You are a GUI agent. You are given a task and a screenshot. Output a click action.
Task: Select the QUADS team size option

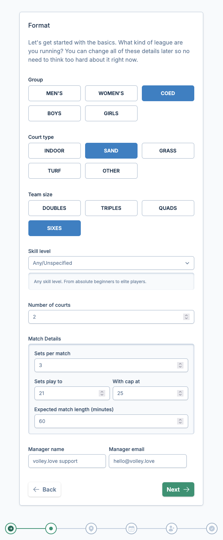coord(168,208)
